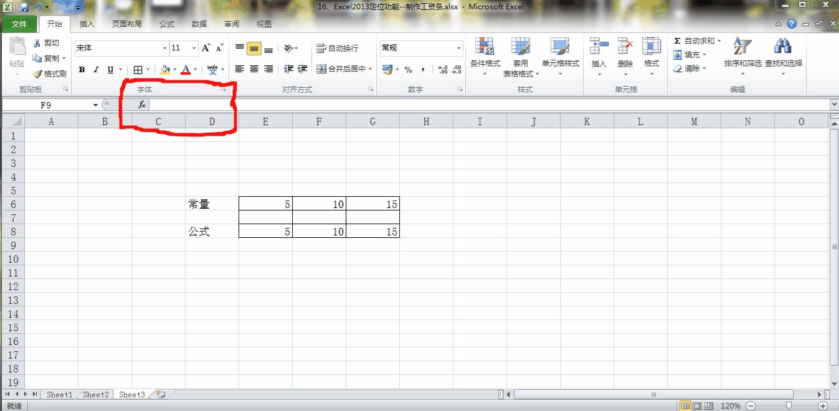Expand the 自动求和 AutoSum dropdown

[719, 40]
